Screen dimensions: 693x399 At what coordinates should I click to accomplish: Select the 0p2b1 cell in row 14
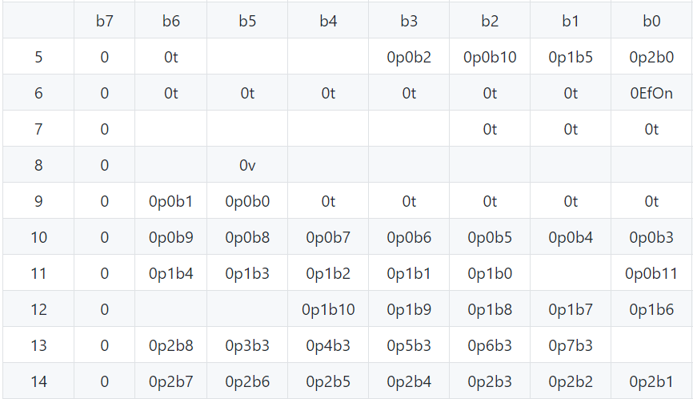(x=651, y=382)
